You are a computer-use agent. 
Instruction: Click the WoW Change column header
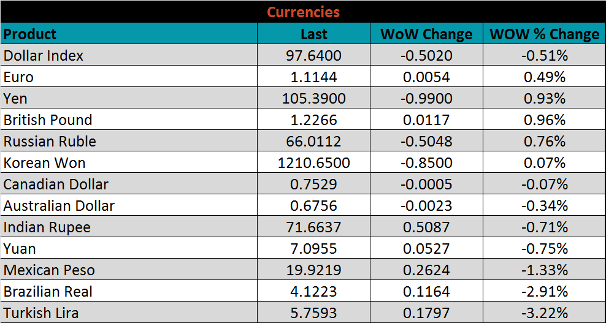pyautogui.click(x=426, y=34)
